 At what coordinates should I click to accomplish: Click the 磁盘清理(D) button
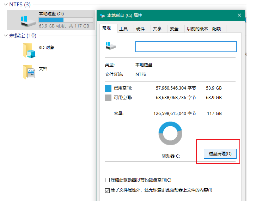pyautogui.click(x=220, y=154)
